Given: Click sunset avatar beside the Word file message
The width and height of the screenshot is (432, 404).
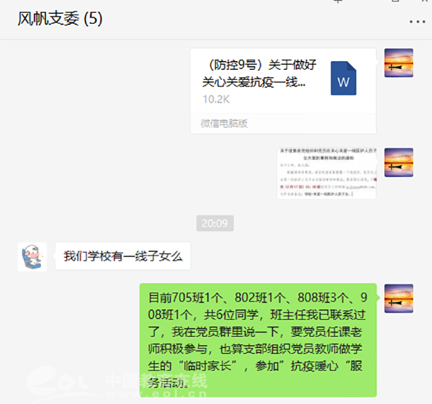Looking at the screenshot, I should [399, 63].
